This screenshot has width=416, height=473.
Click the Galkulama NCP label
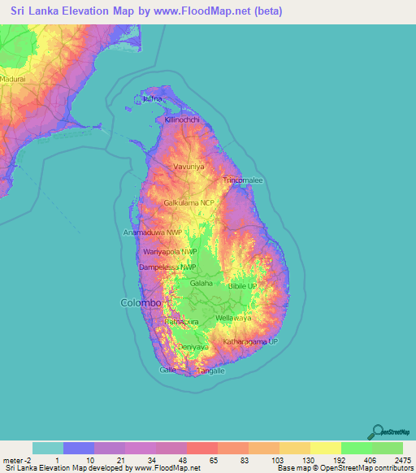coord(188,203)
